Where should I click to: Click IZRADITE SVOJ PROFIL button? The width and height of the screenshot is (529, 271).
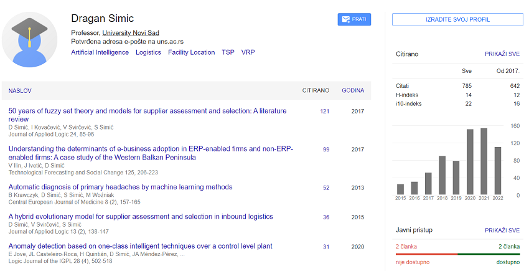click(x=456, y=19)
